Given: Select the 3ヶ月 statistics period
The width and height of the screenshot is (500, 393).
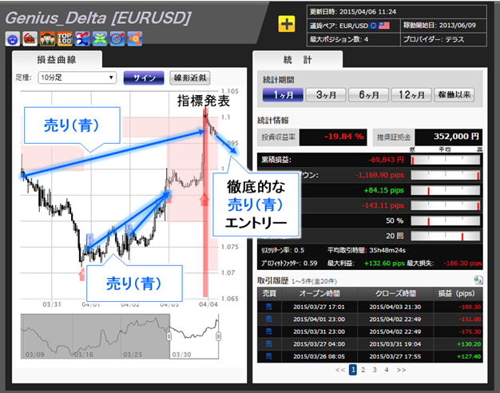Looking at the screenshot, I should point(326,95).
